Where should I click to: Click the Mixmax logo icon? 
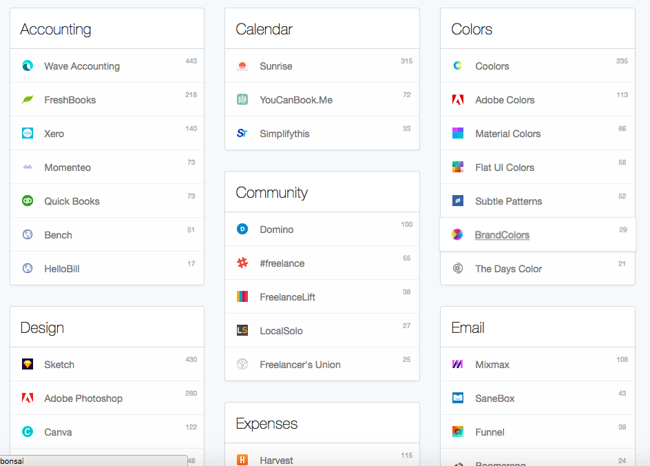458,365
